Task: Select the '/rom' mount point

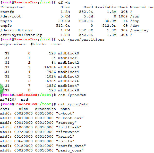Action: click(x=135, y=16)
